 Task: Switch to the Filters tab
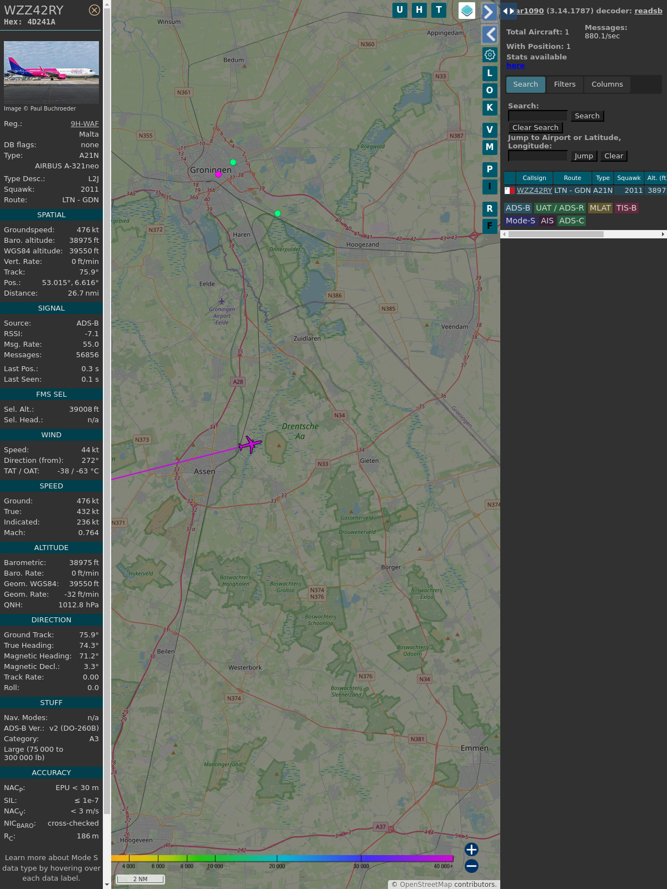click(x=564, y=84)
